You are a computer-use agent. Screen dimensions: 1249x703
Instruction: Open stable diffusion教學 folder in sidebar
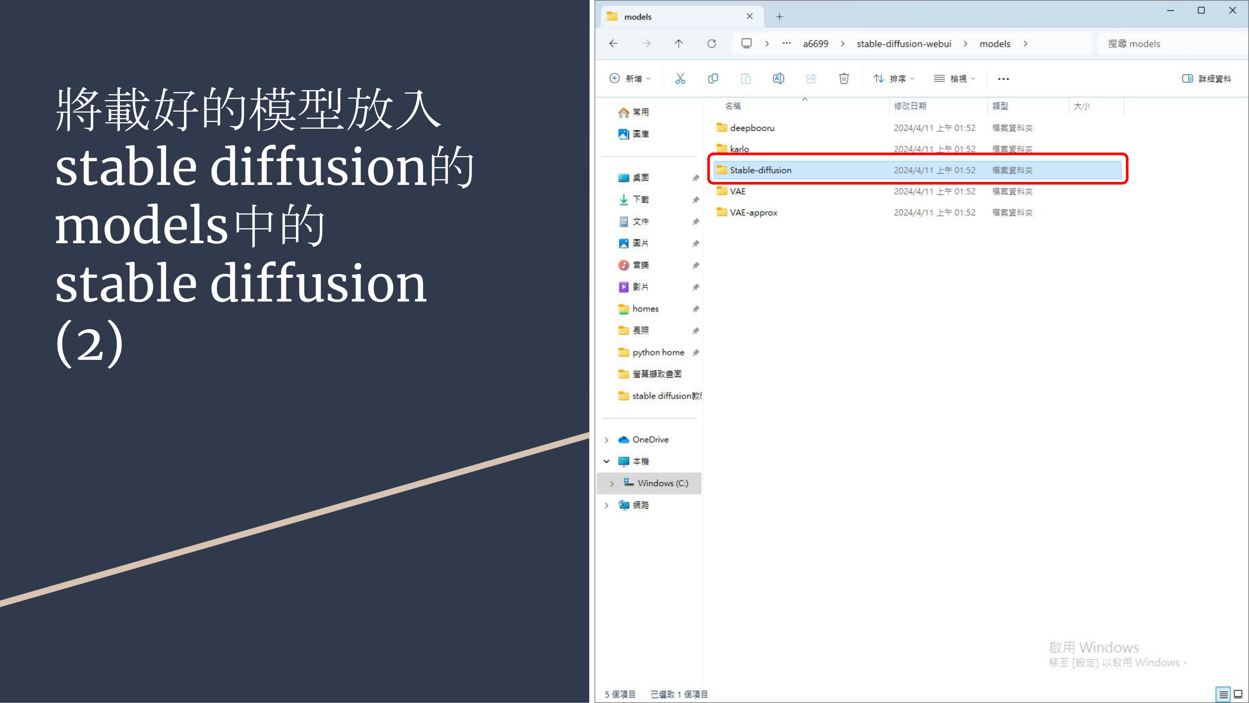(659, 396)
